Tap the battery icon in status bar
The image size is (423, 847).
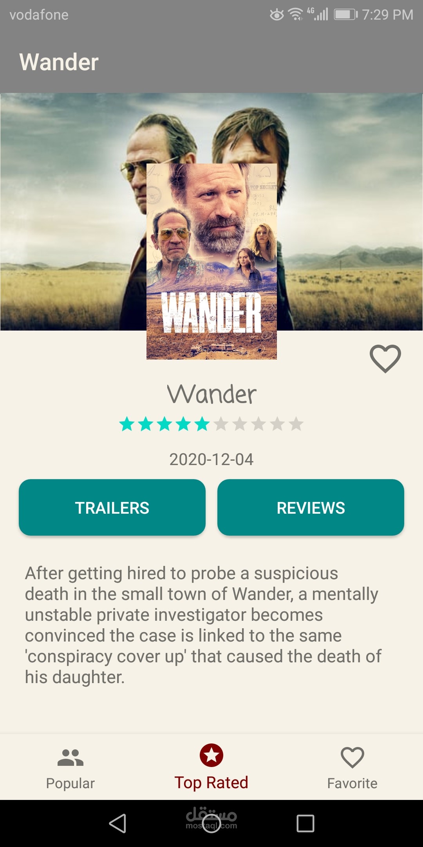346,15
